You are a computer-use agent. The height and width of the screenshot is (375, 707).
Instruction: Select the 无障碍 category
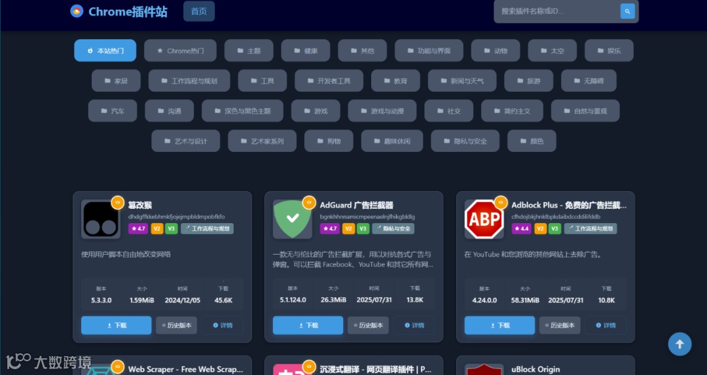pyautogui.click(x=589, y=80)
